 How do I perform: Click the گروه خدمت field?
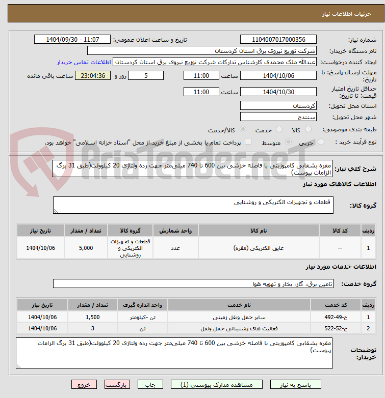pos(193,284)
